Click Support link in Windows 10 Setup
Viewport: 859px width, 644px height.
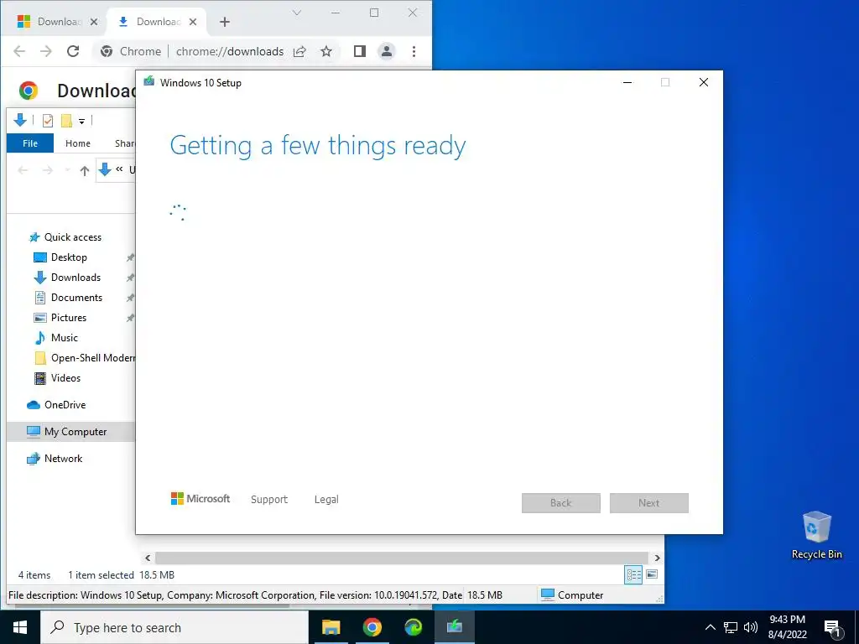269,500
